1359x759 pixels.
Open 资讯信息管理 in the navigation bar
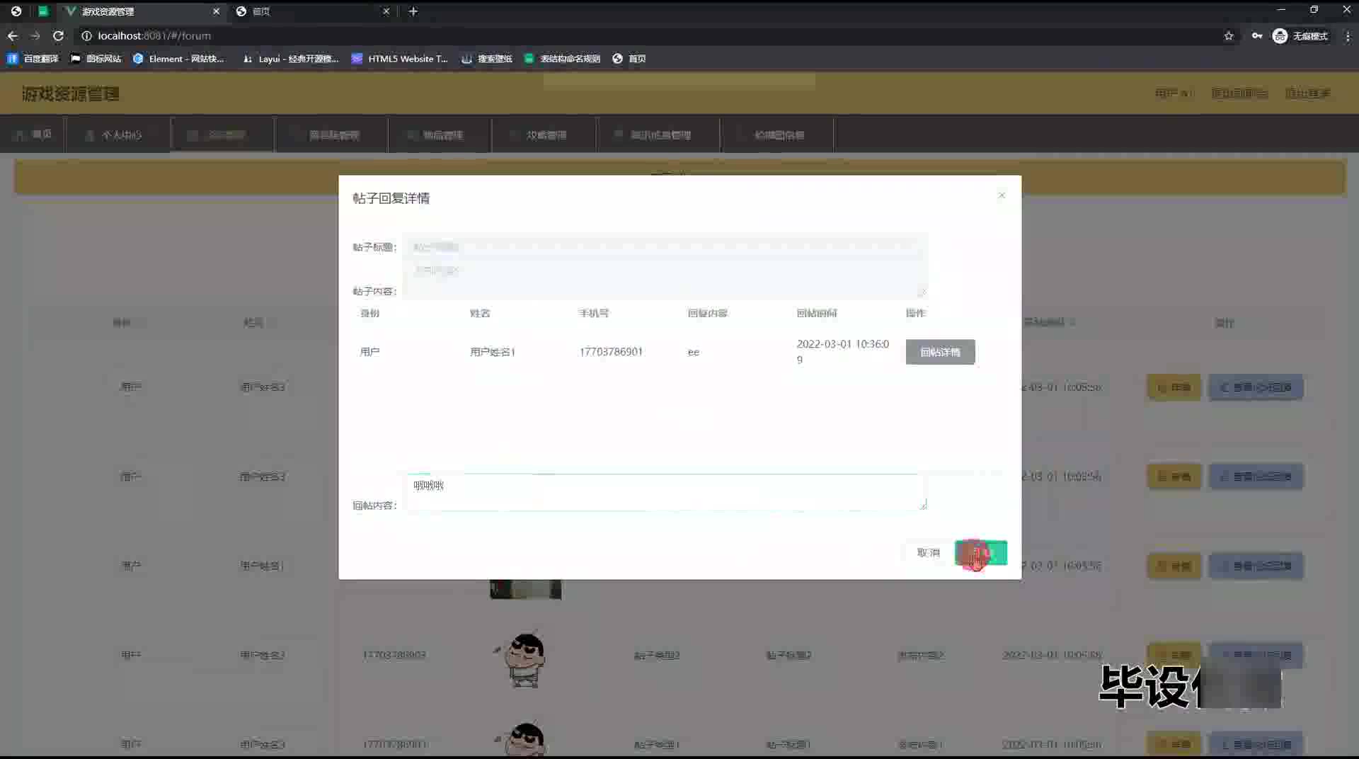[x=658, y=135]
